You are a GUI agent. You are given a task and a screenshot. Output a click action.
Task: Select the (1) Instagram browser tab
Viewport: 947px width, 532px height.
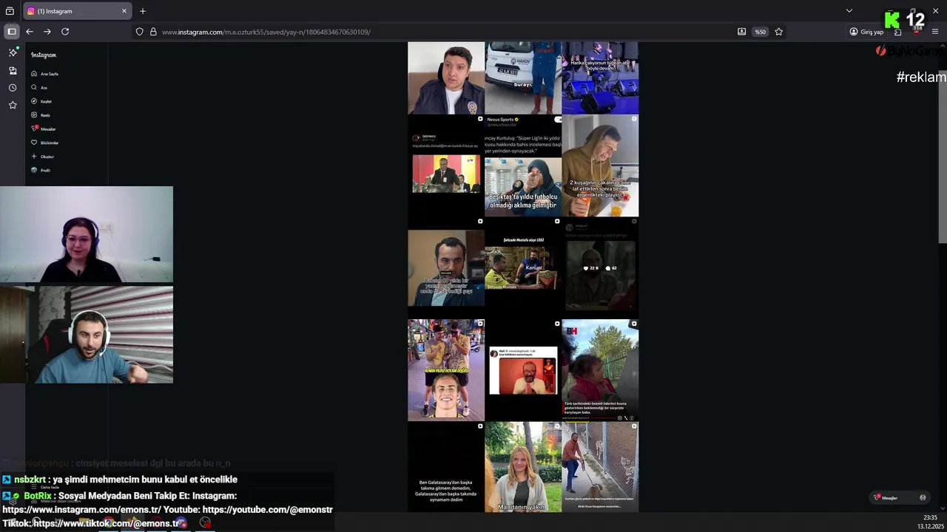77,11
